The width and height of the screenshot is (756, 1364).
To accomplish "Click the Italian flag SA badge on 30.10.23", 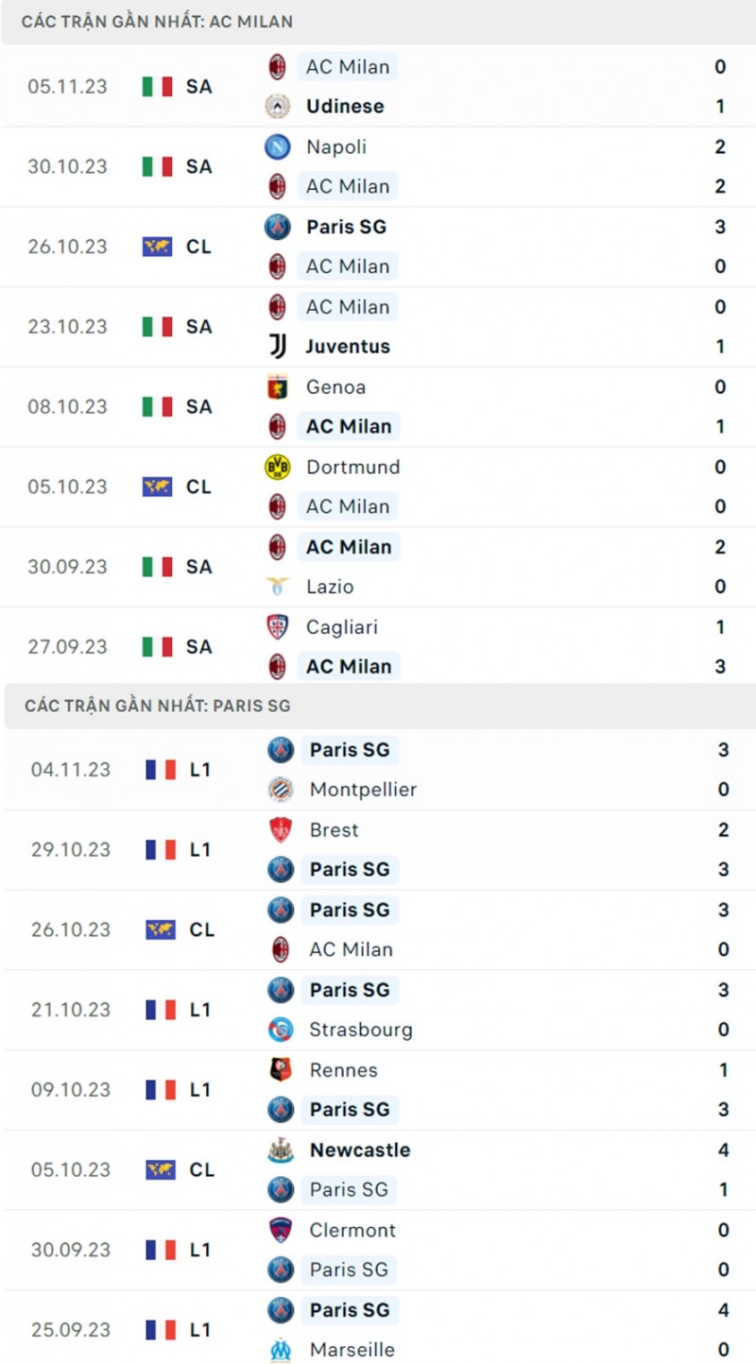I will pos(178,167).
